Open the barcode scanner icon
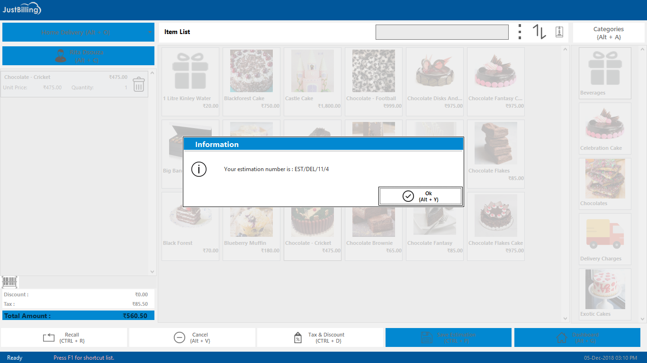The width and height of the screenshot is (647, 363). pyautogui.click(x=9, y=282)
